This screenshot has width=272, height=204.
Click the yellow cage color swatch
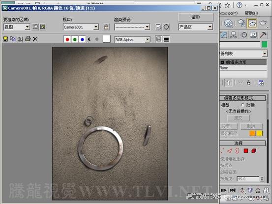point(260,133)
